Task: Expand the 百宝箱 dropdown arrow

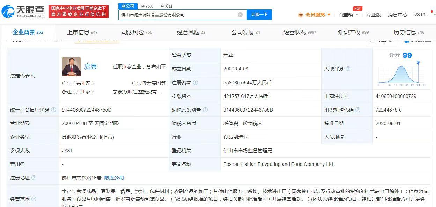Action: [357, 15]
